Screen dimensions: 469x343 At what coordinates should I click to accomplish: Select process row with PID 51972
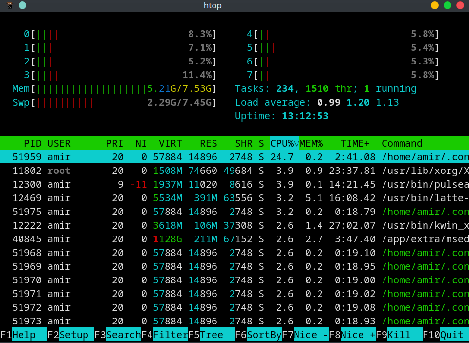click(x=235, y=307)
